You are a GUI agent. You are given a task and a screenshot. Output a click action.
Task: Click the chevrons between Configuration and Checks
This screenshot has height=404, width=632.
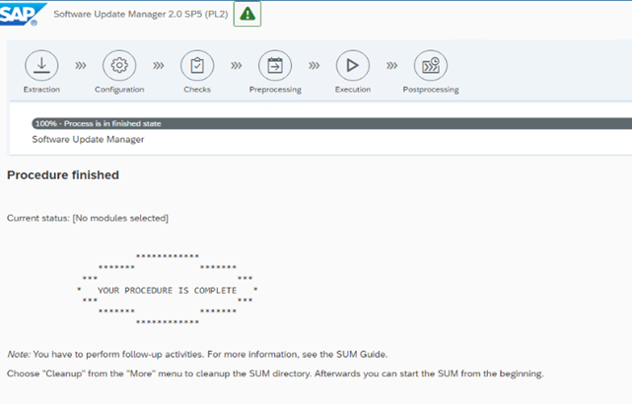click(159, 65)
